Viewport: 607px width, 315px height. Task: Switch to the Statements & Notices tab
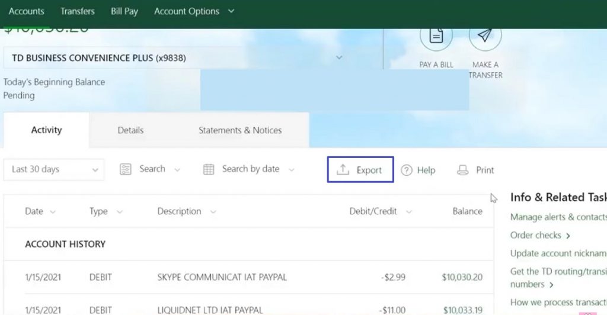[x=240, y=130]
